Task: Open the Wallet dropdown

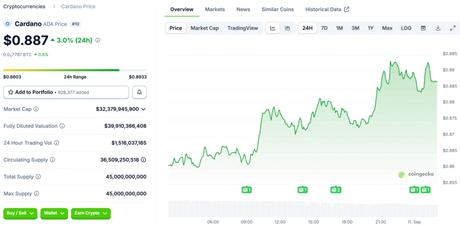Action: 54,213
